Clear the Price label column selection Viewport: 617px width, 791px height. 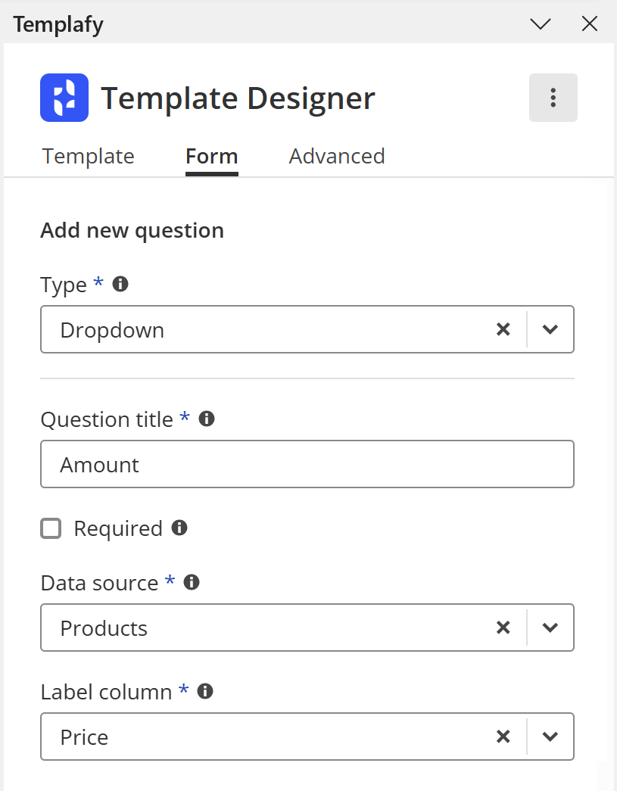point(503,737)
